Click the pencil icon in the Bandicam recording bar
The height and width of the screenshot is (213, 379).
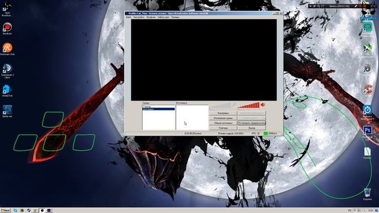click(x=356, y=6)
